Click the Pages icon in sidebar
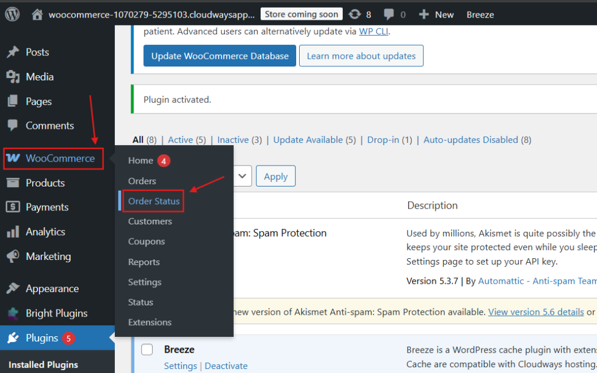 (x=13, y=101)
